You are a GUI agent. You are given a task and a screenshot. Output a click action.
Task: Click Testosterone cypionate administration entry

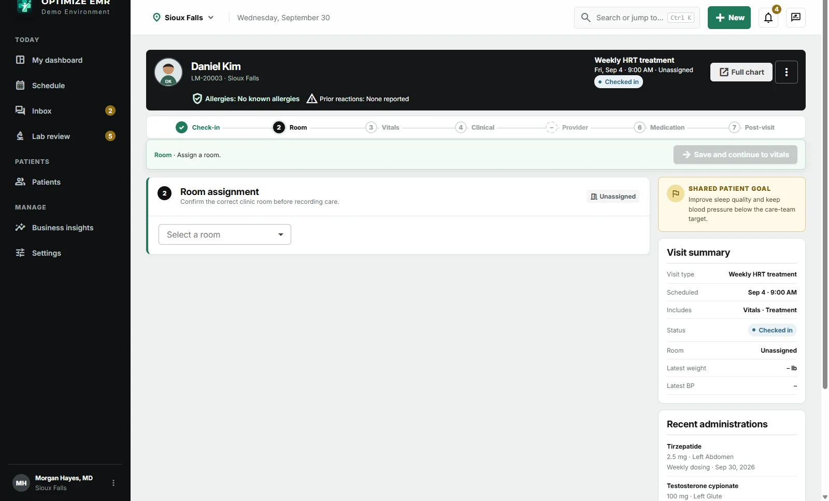click(x=732, y=491)
